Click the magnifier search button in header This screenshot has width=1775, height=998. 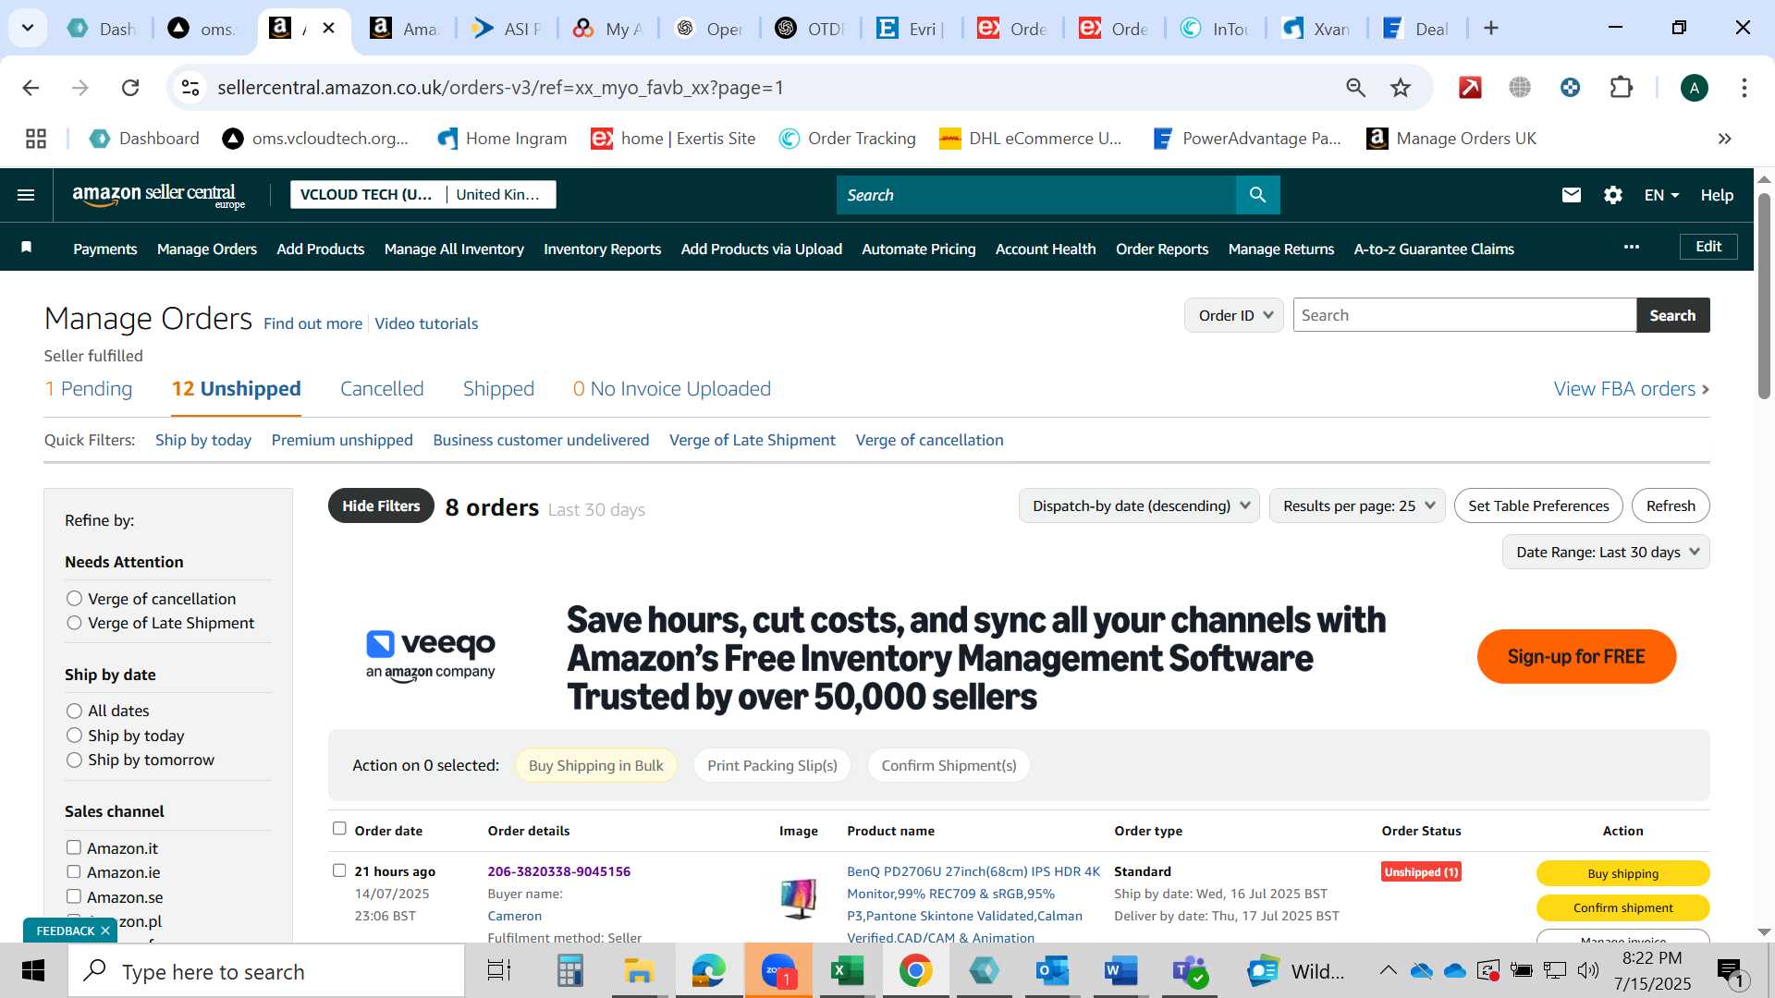1257,195
